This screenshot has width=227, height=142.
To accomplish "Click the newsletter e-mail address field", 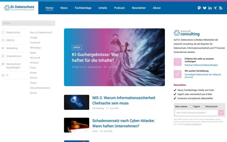I will pyautogui.click(x=196, y=113).
